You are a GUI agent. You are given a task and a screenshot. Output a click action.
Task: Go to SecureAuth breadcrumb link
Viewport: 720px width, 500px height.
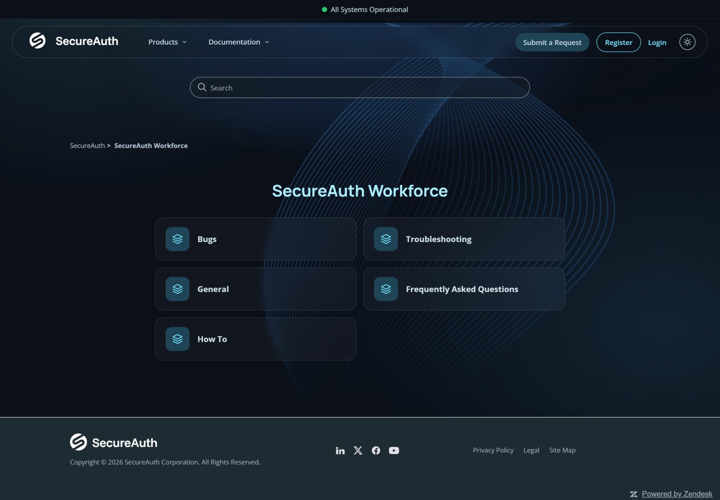click(87, 146)
